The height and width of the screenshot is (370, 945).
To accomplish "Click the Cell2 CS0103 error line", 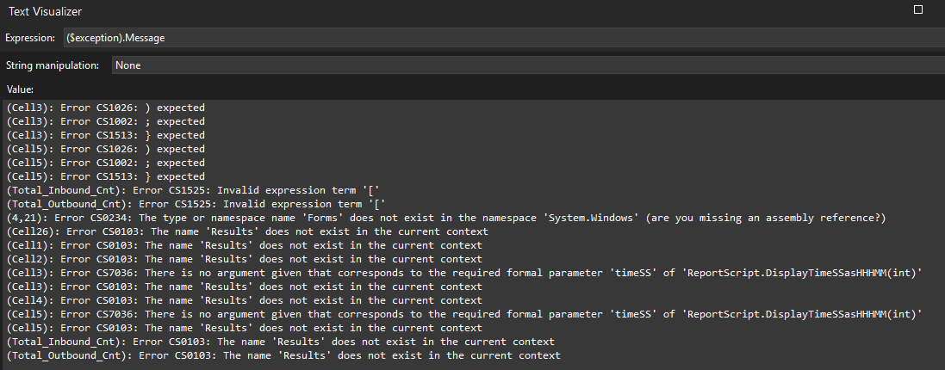I will coord(243,259).
